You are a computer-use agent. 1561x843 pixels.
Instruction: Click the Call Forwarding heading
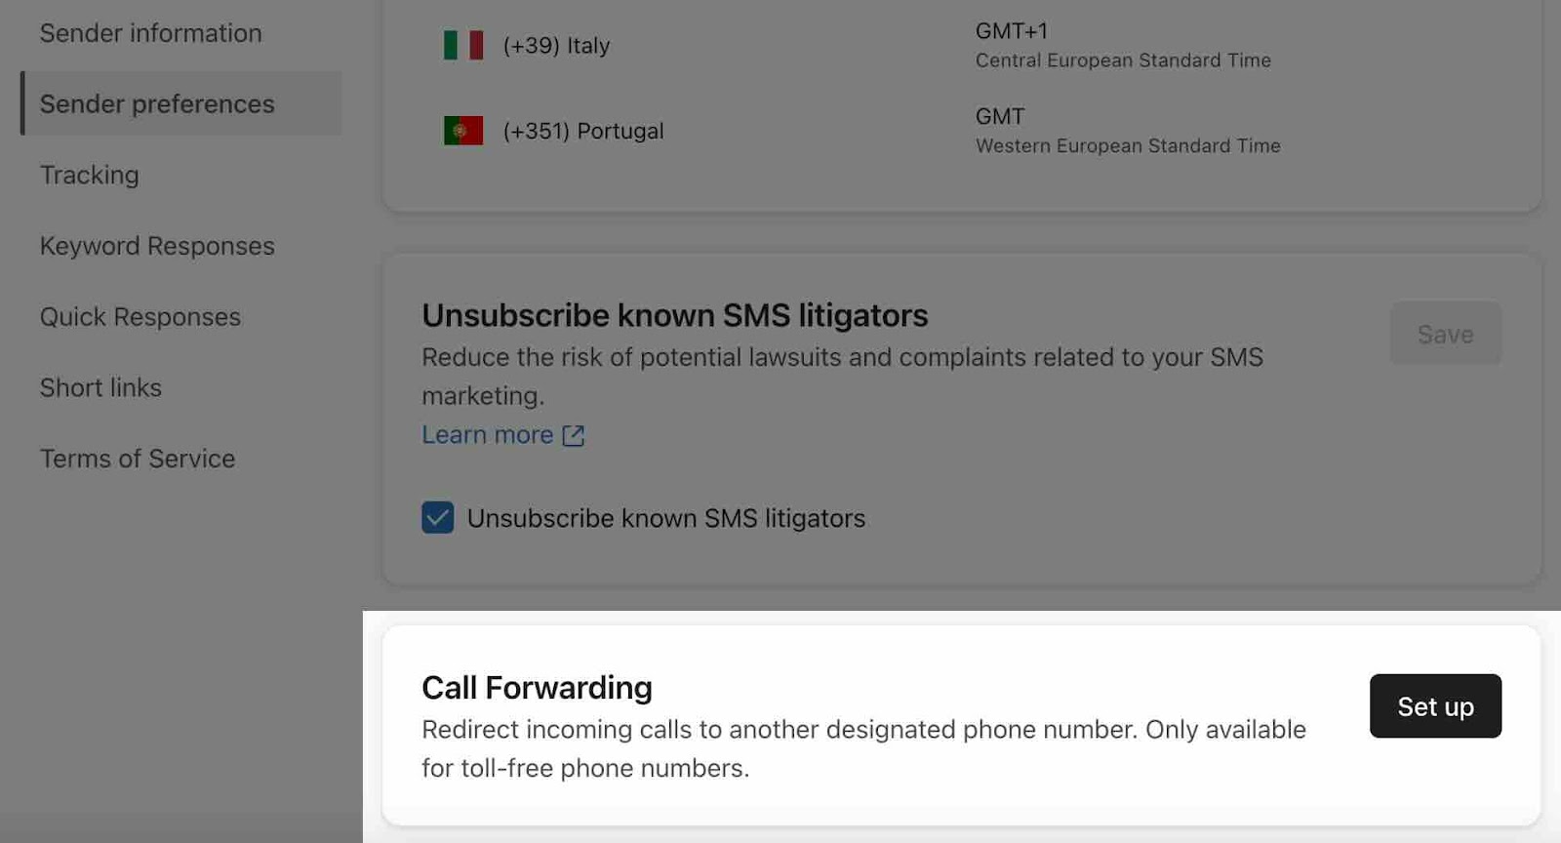[536, 688]
